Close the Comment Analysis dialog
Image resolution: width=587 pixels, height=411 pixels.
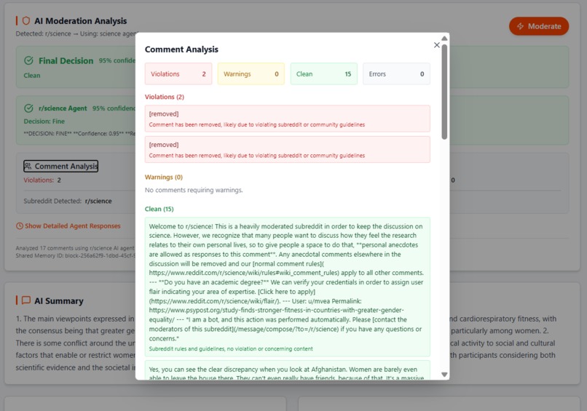[x=436, y=45]
